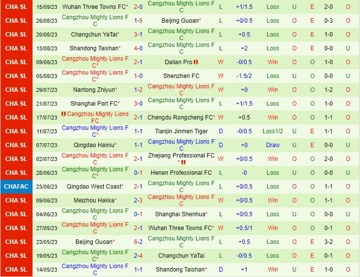Open Beijing Guoan on the 26/08/23 row
360x277 pixels.
click(x=180, y=21)
